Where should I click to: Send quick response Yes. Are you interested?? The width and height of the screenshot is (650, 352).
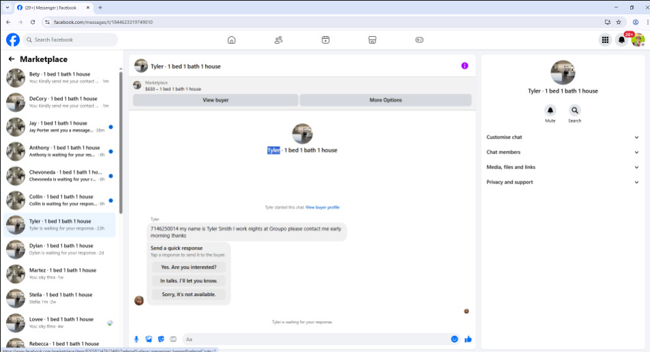(188, 267)
